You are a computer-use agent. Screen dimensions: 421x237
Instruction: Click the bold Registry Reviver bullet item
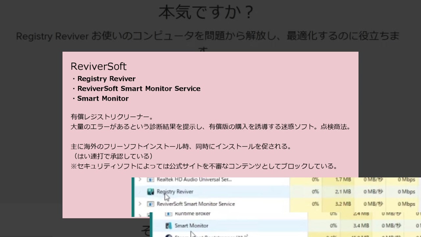(106, 79)
